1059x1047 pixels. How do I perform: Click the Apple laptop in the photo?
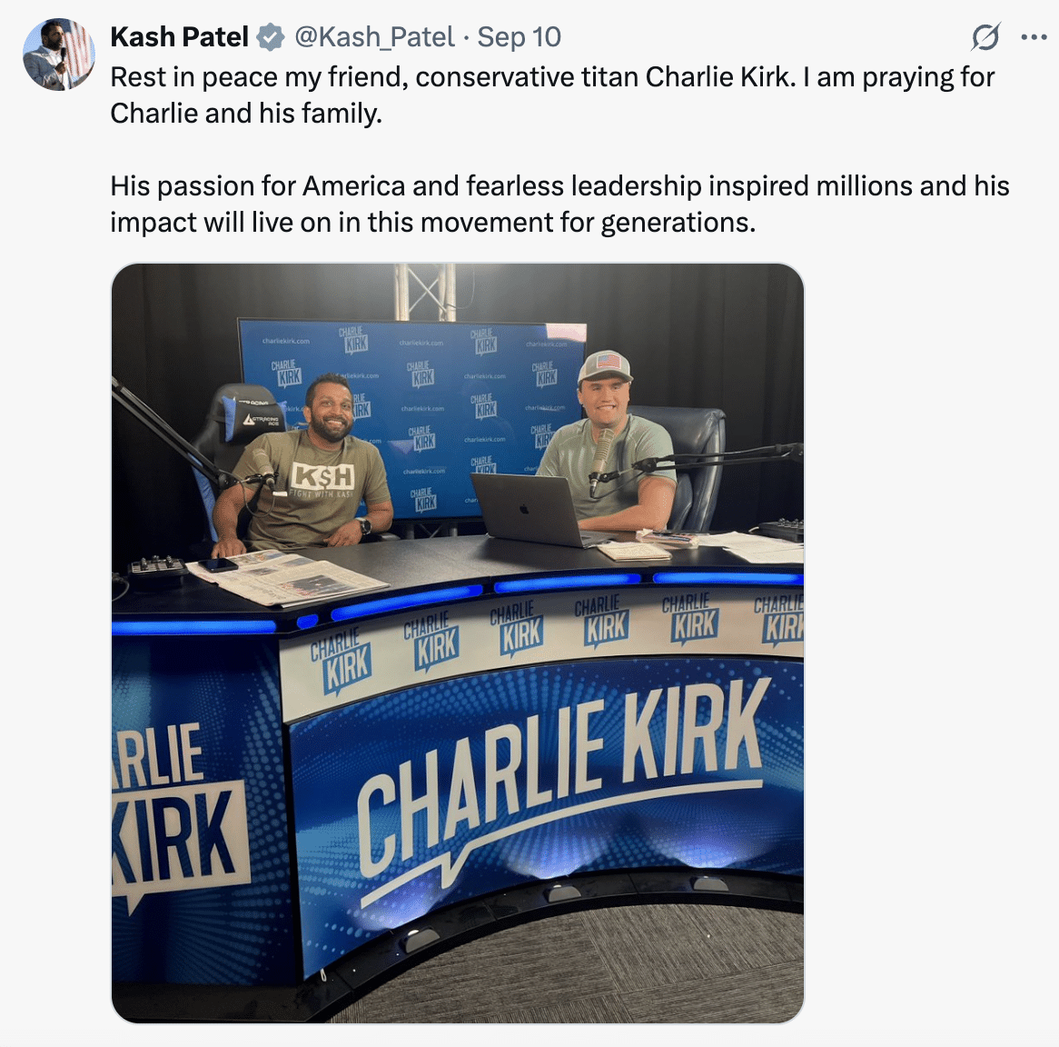tap(528, 509)
